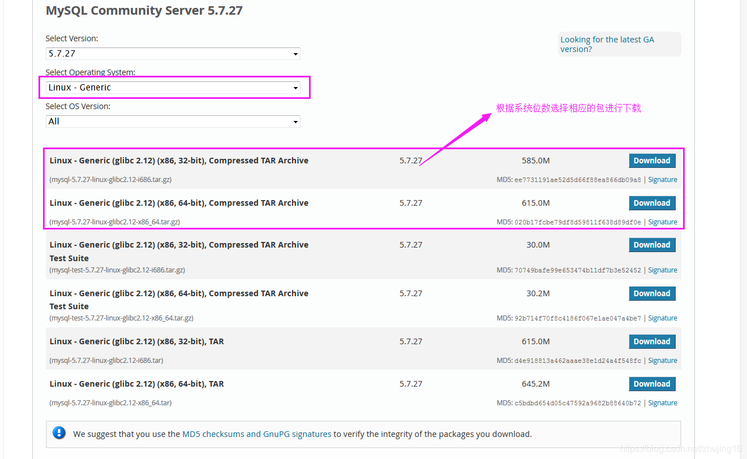Select filename text (mysql-test-5.7.27-linux-glibc2.12-i686.tar.gz)
Image resolution: width=747 pixels, height=459 pixels.
117,270
